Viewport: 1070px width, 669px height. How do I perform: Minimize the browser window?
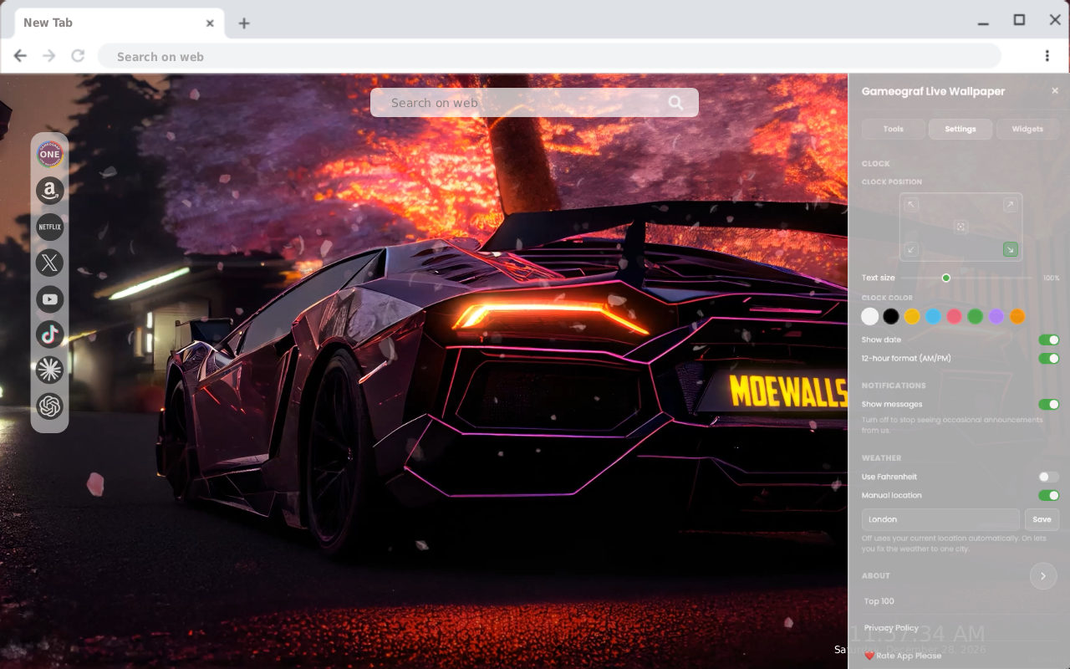(x=983, y=23)
